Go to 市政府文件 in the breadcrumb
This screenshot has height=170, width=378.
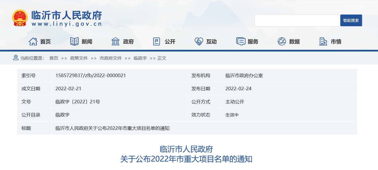pos(111,58)
